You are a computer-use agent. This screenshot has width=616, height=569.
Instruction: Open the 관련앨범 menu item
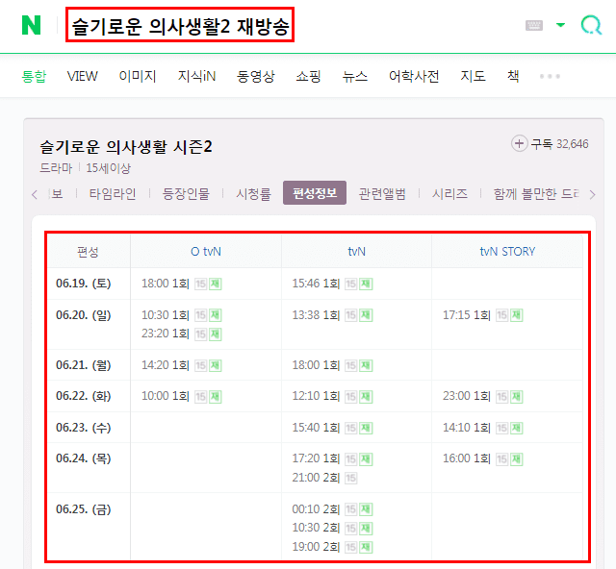[382, 193]
